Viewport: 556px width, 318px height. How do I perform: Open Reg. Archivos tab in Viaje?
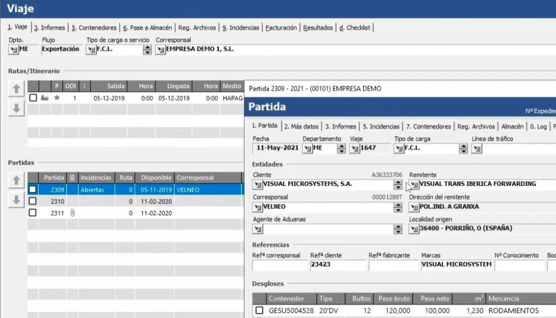tap(197, 28)
